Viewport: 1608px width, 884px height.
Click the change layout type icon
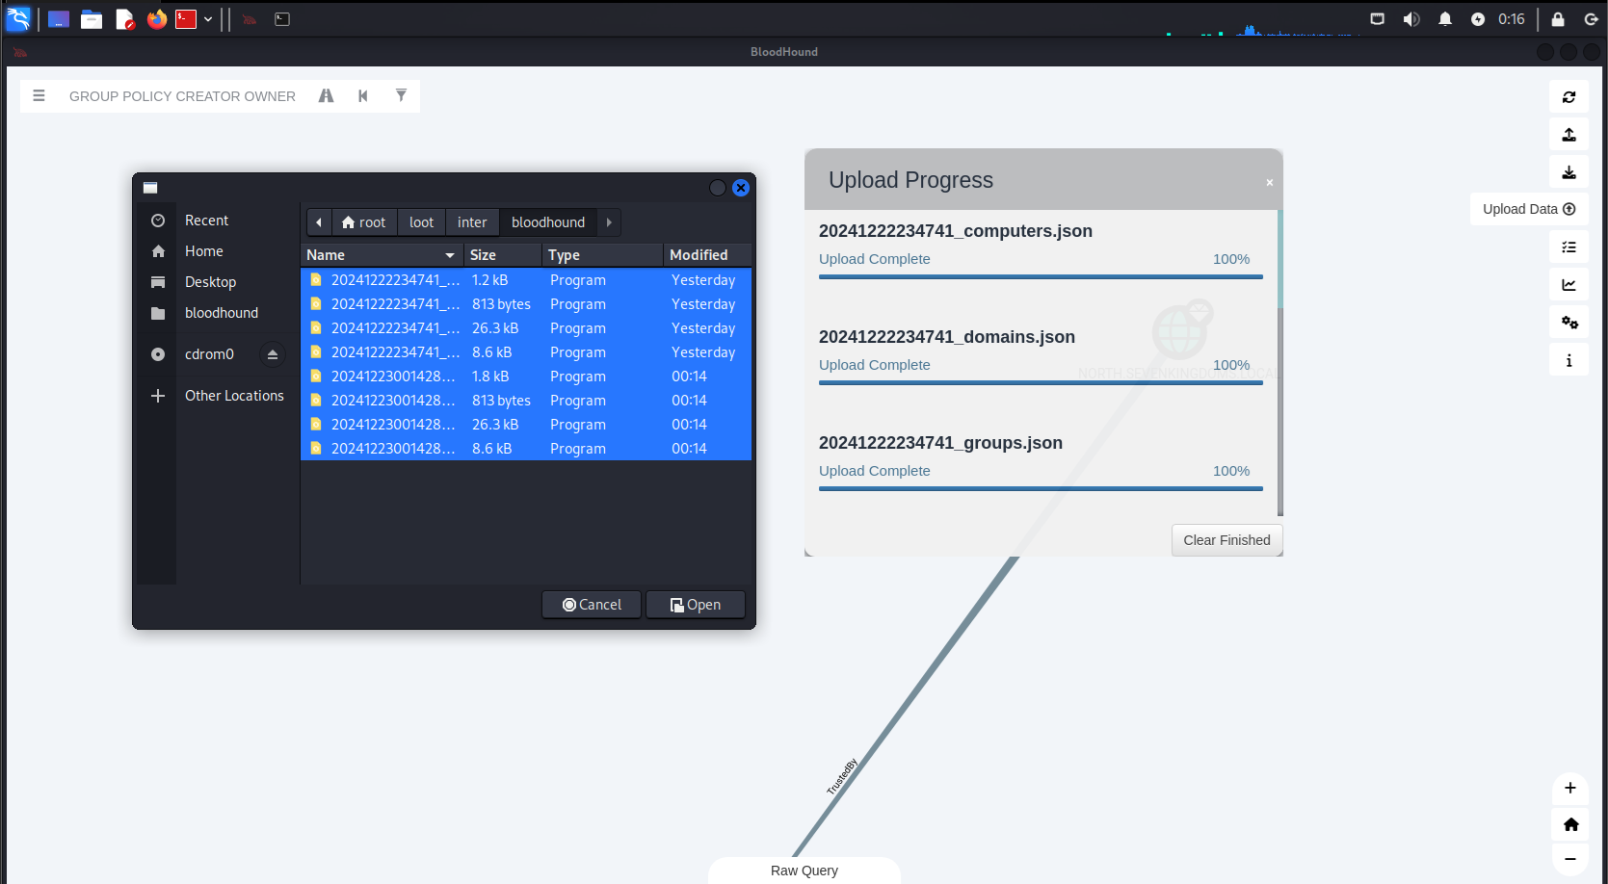click(x=1568, y=247)
